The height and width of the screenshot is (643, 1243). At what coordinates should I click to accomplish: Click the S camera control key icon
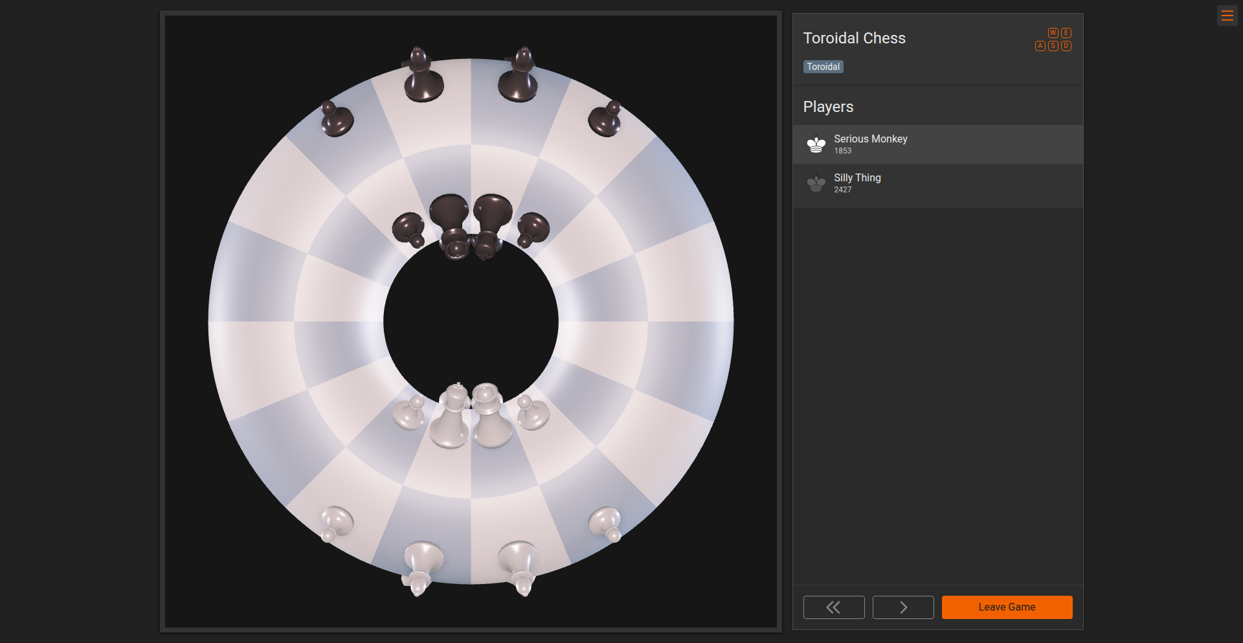tap(1053, 46)
